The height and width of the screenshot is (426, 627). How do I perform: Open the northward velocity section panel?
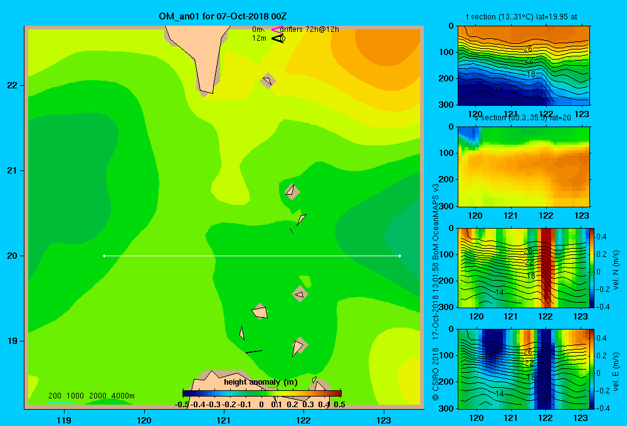click(524, 268)
